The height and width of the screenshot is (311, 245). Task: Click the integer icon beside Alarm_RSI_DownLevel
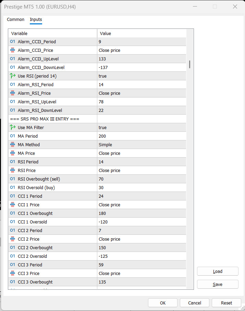pos(12,110)
